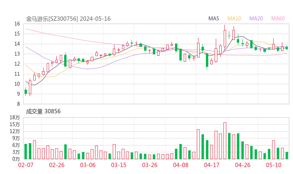Image resolution: width=293 pixels, height=174 pixels.
Task: Click the price axis label 12
Action: [x=17, y=64]
